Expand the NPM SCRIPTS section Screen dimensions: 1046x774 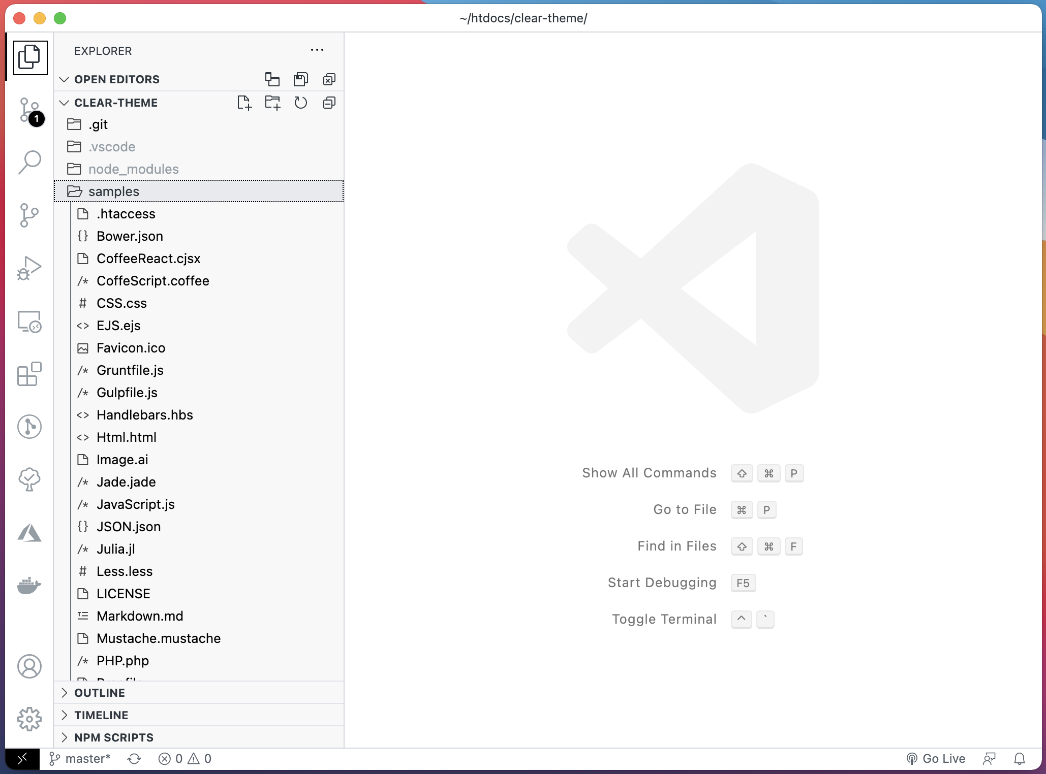pos(113,737)
